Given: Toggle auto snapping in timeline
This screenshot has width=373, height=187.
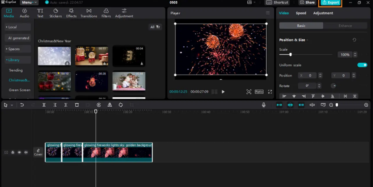Looking at the screenshot, I should pos(290,105).
